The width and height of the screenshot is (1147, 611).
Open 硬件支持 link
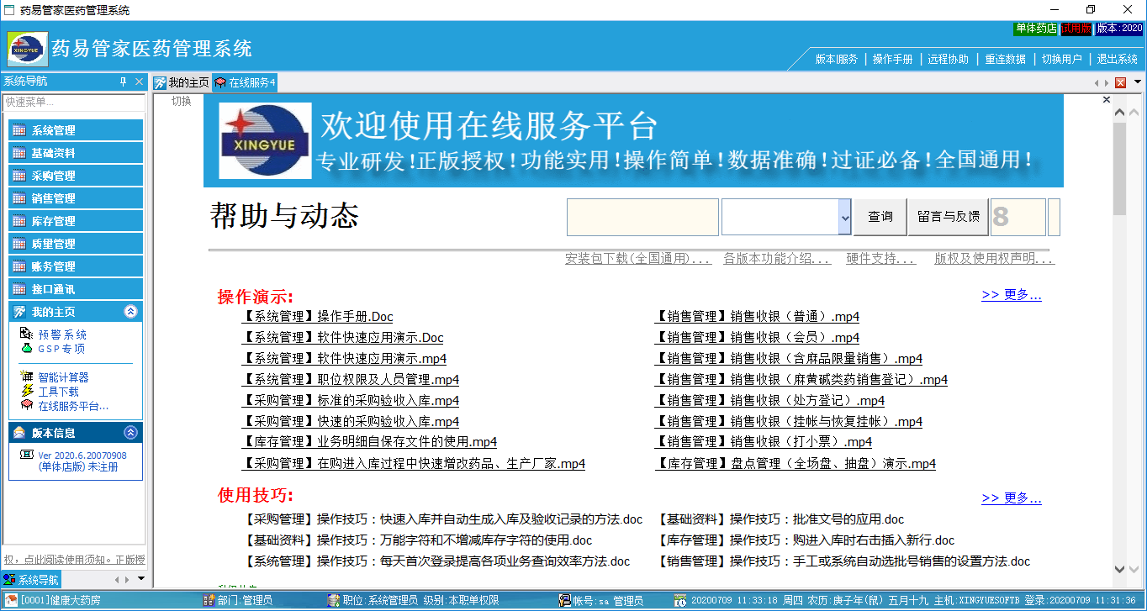tap(880, 259)
